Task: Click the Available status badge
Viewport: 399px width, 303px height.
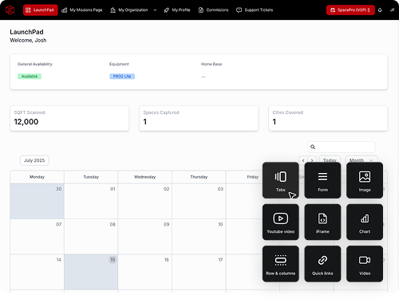Action: coord(30,77)
